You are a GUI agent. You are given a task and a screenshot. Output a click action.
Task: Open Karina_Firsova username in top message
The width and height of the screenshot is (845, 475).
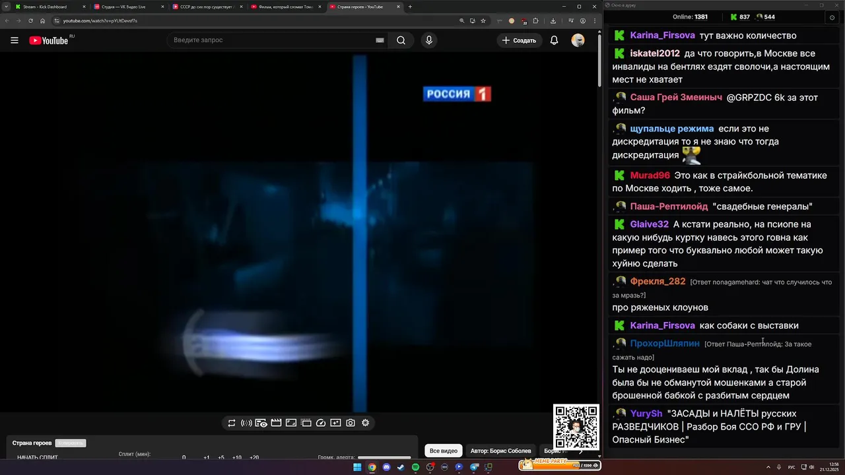662,36
